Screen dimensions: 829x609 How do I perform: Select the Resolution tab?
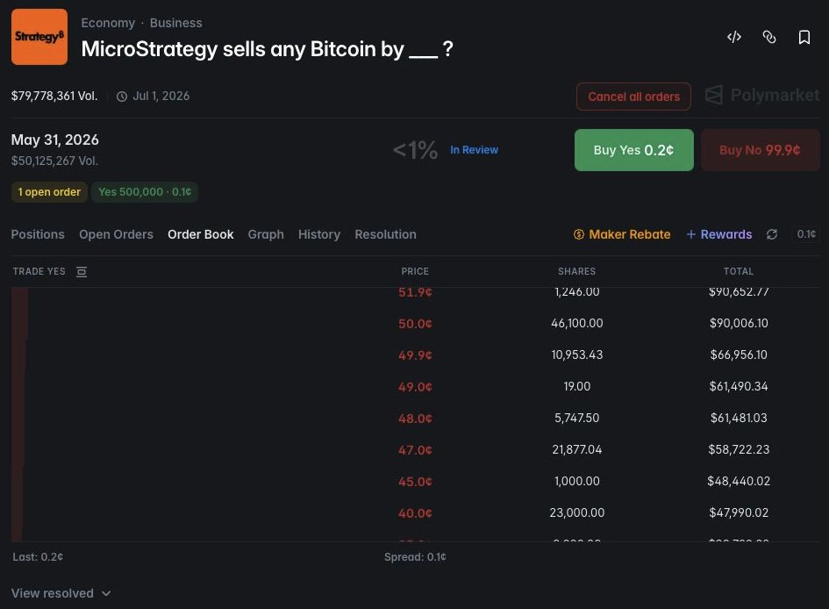pos(385,234)
